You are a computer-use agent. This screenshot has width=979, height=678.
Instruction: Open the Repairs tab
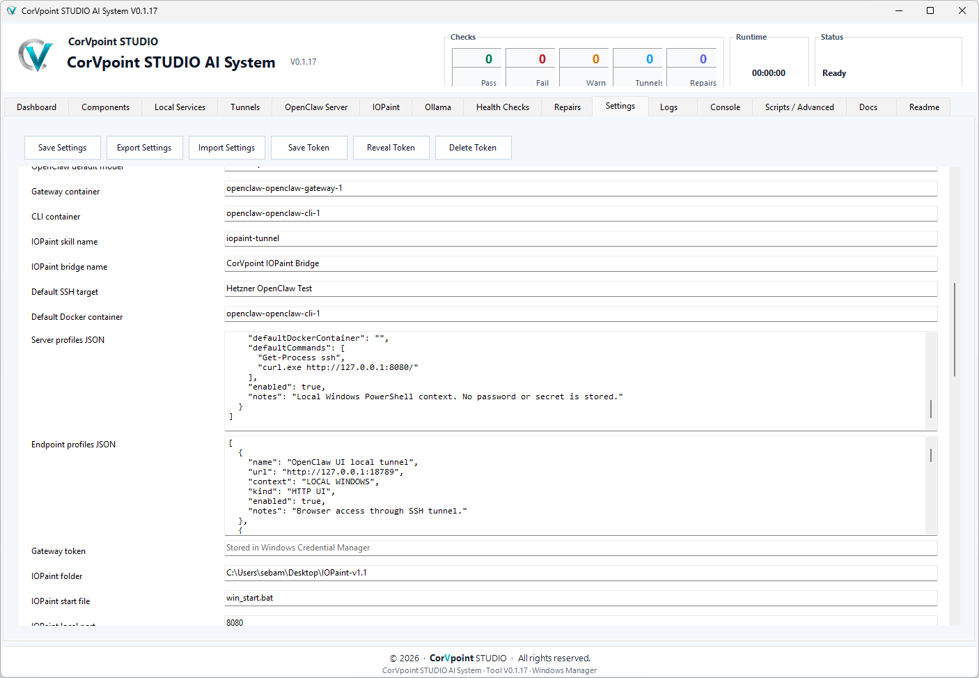(x=567, y=107)
